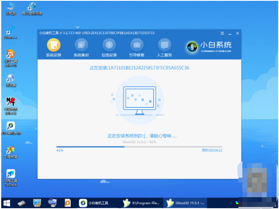Screen dimensions: 279x209
Task: Open 再次启用网络 desktop shortcut
Action: pos(32,9)
